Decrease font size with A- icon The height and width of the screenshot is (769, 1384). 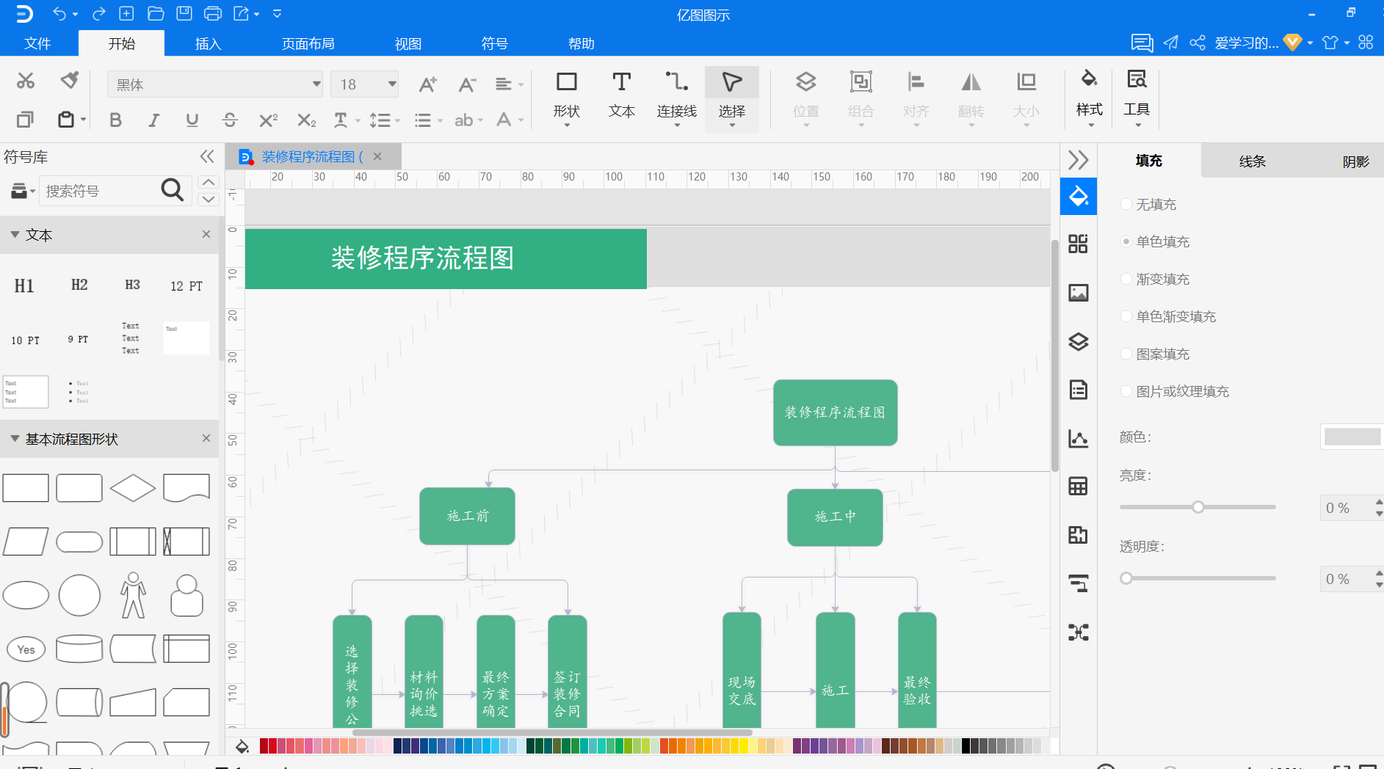(x=467, y=84)
